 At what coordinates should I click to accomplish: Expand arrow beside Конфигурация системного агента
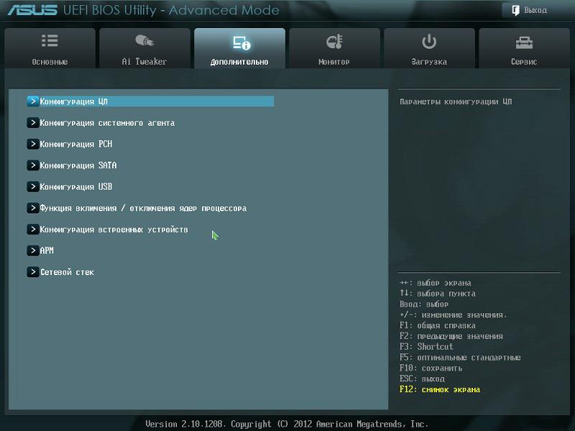pos(32,123)
